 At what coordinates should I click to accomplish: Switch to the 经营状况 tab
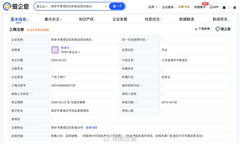pyautogui.click(x=153, y=19)
